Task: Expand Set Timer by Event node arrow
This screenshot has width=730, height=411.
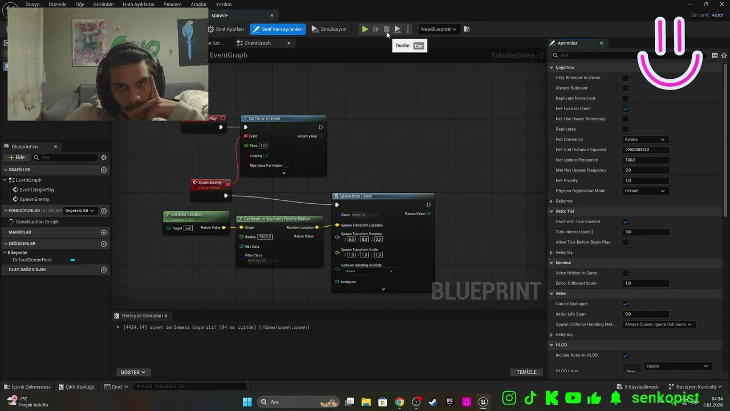Action: (284, 173)
